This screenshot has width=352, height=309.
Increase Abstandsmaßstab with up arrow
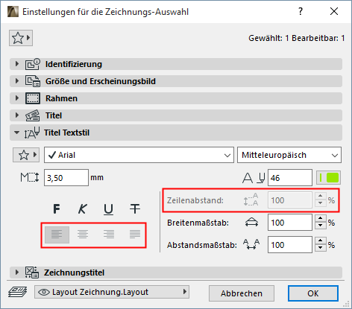coord(321,241)
